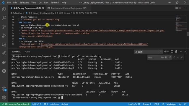Open the Manage gear icon
The width and height of the screenshot is (189, 106).
point(4,97)
